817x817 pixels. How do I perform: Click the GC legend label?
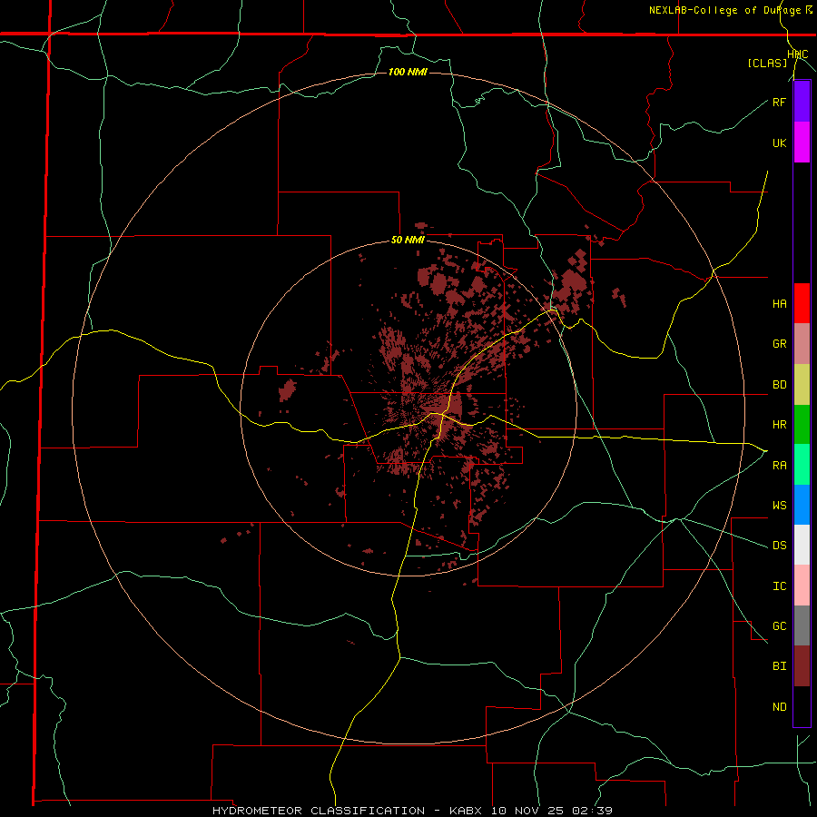tap(779, 625)
